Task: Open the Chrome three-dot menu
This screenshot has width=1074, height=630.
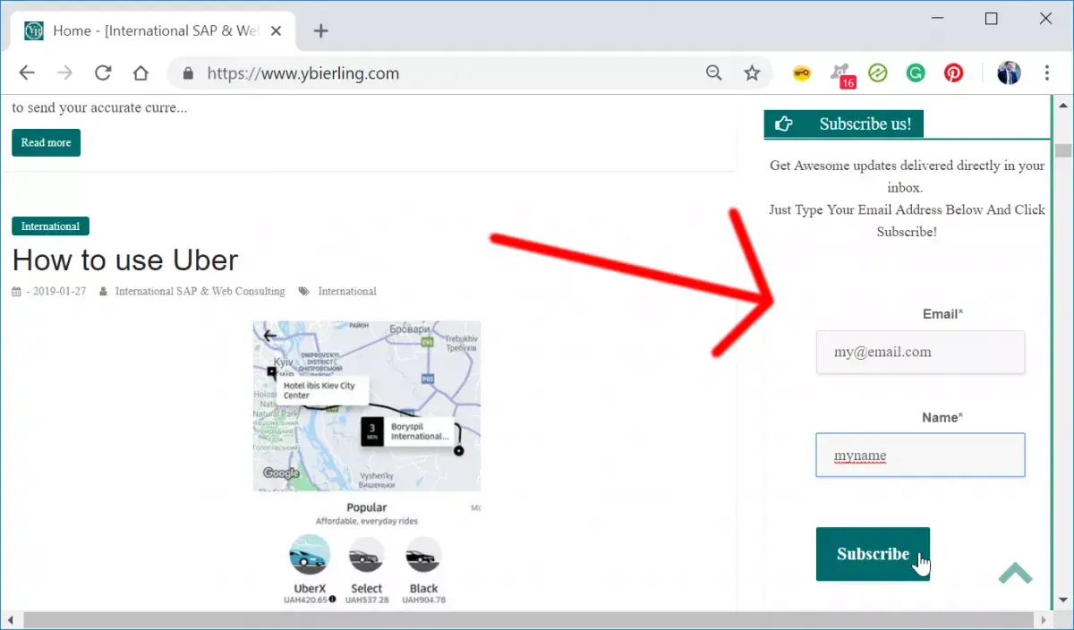Action: click(x=1047, y=73)
